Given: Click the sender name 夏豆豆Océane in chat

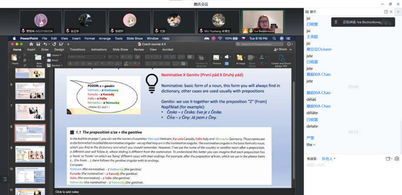Looking at the screenshot, I should tap(319, 49).
